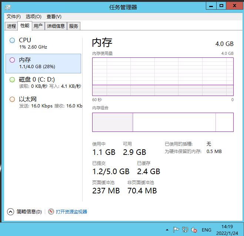The image size is (244, 236).
Task: Click the green disk circle icon
Action: coord(12,80)
